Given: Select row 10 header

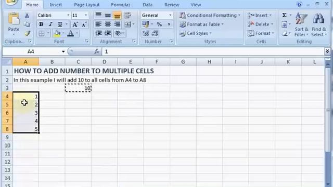Looking at the screenshot, I should [x=7, y=145].
